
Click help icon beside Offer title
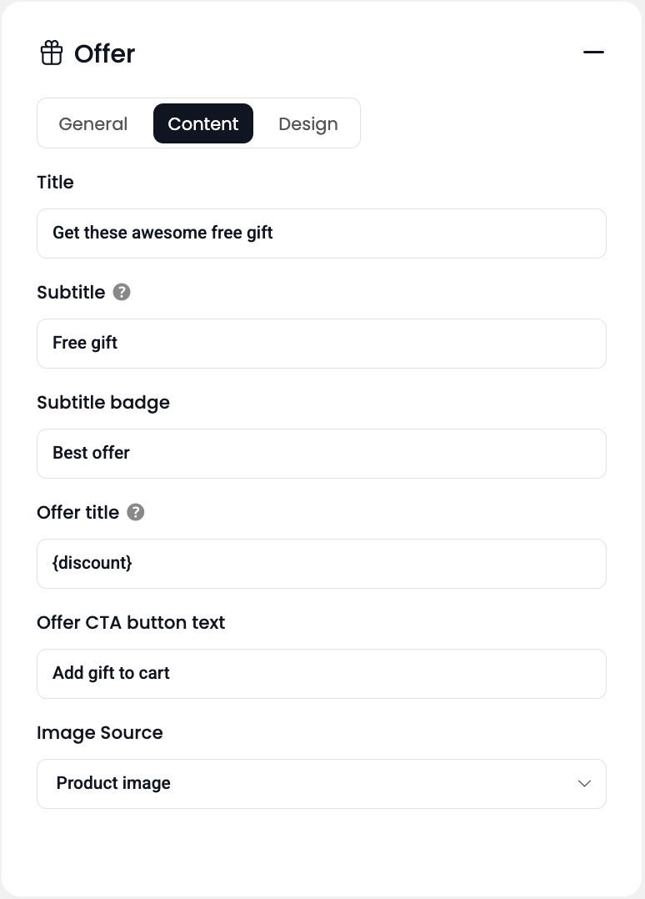click(136, 512)
